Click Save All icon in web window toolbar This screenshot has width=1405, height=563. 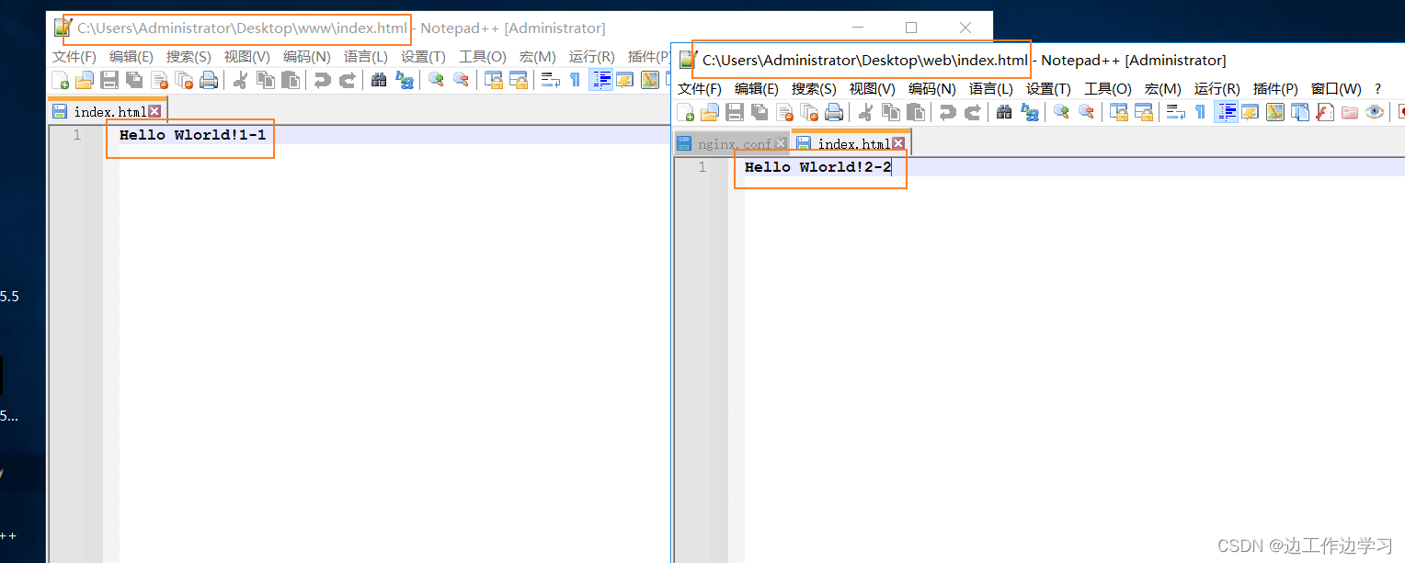click(759, 112)
